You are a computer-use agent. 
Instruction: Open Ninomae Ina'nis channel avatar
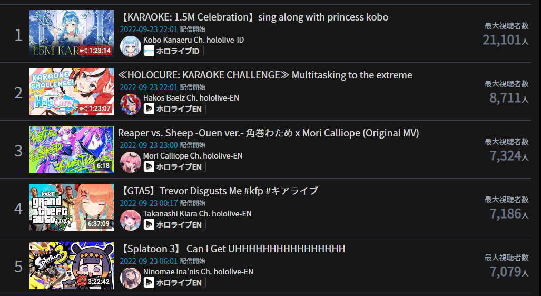(x=131, y=278)
